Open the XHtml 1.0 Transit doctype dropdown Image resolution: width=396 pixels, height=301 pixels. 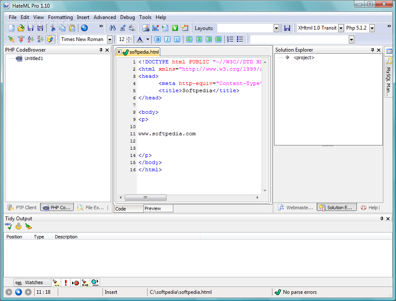(341, 28)
